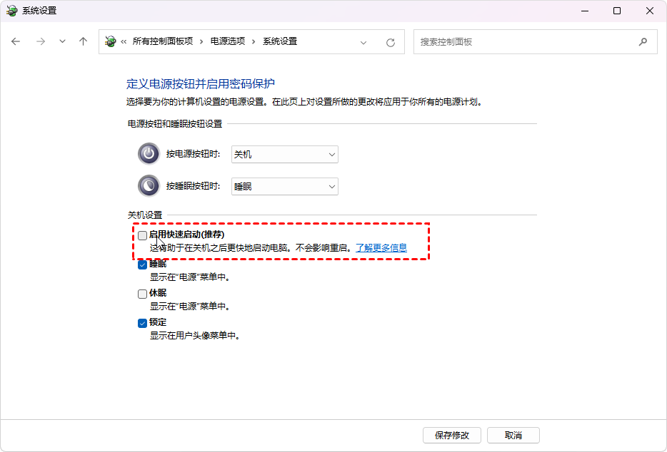Click the sleep button moon icon

(149, 186)
